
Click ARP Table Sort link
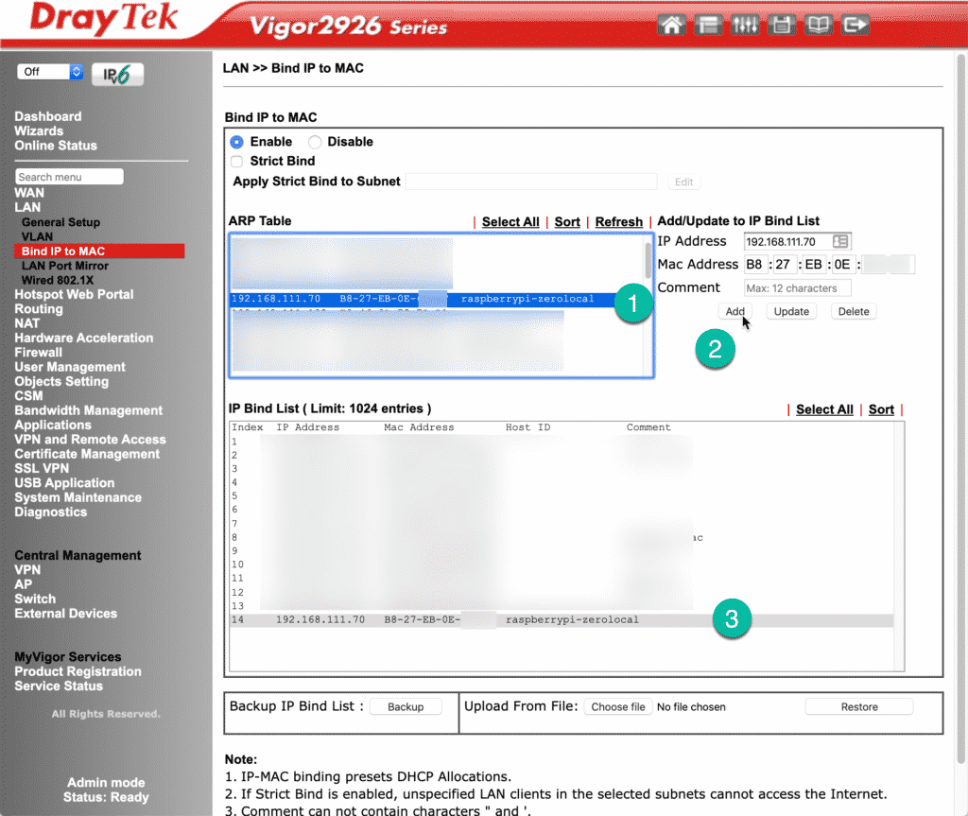[x=567, y=222]
